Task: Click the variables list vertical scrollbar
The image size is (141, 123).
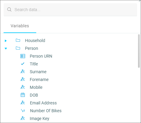Action: click(x=139, y=51)
